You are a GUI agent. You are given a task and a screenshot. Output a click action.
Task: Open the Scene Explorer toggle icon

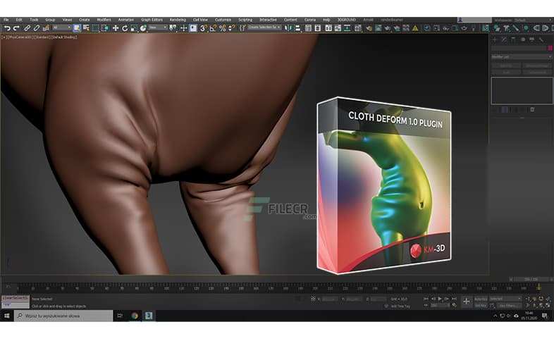tap(308, 28)
